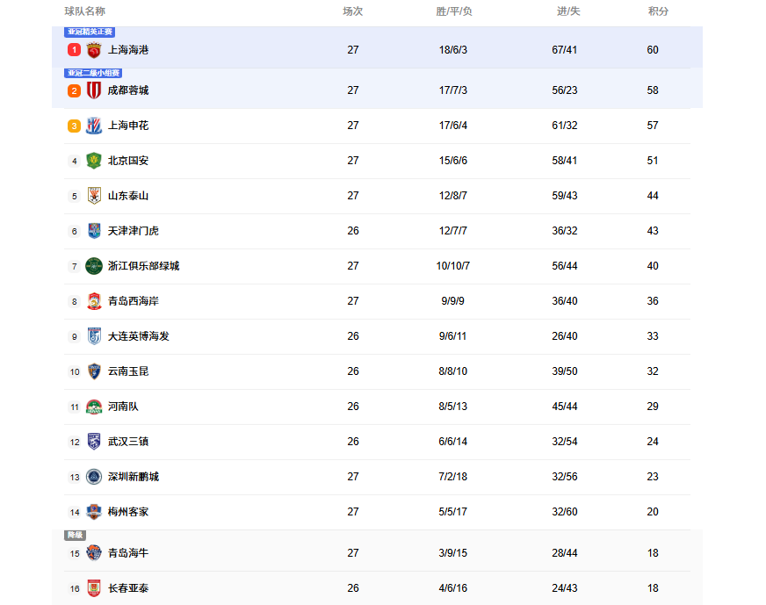Click the 积分 points column header

(x=658, y=11)
